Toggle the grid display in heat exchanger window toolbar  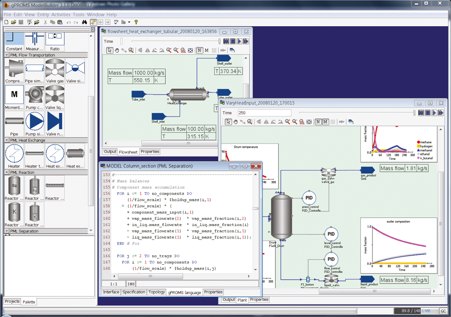pyautogui.click(x=214, y=50)
